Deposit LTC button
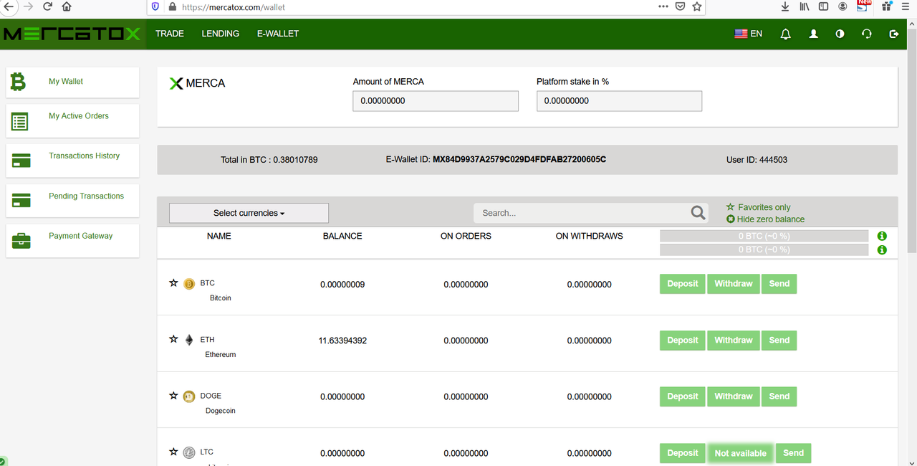This screenshot has height=466, width=917. pyautogui.click(x=683, y=453)
